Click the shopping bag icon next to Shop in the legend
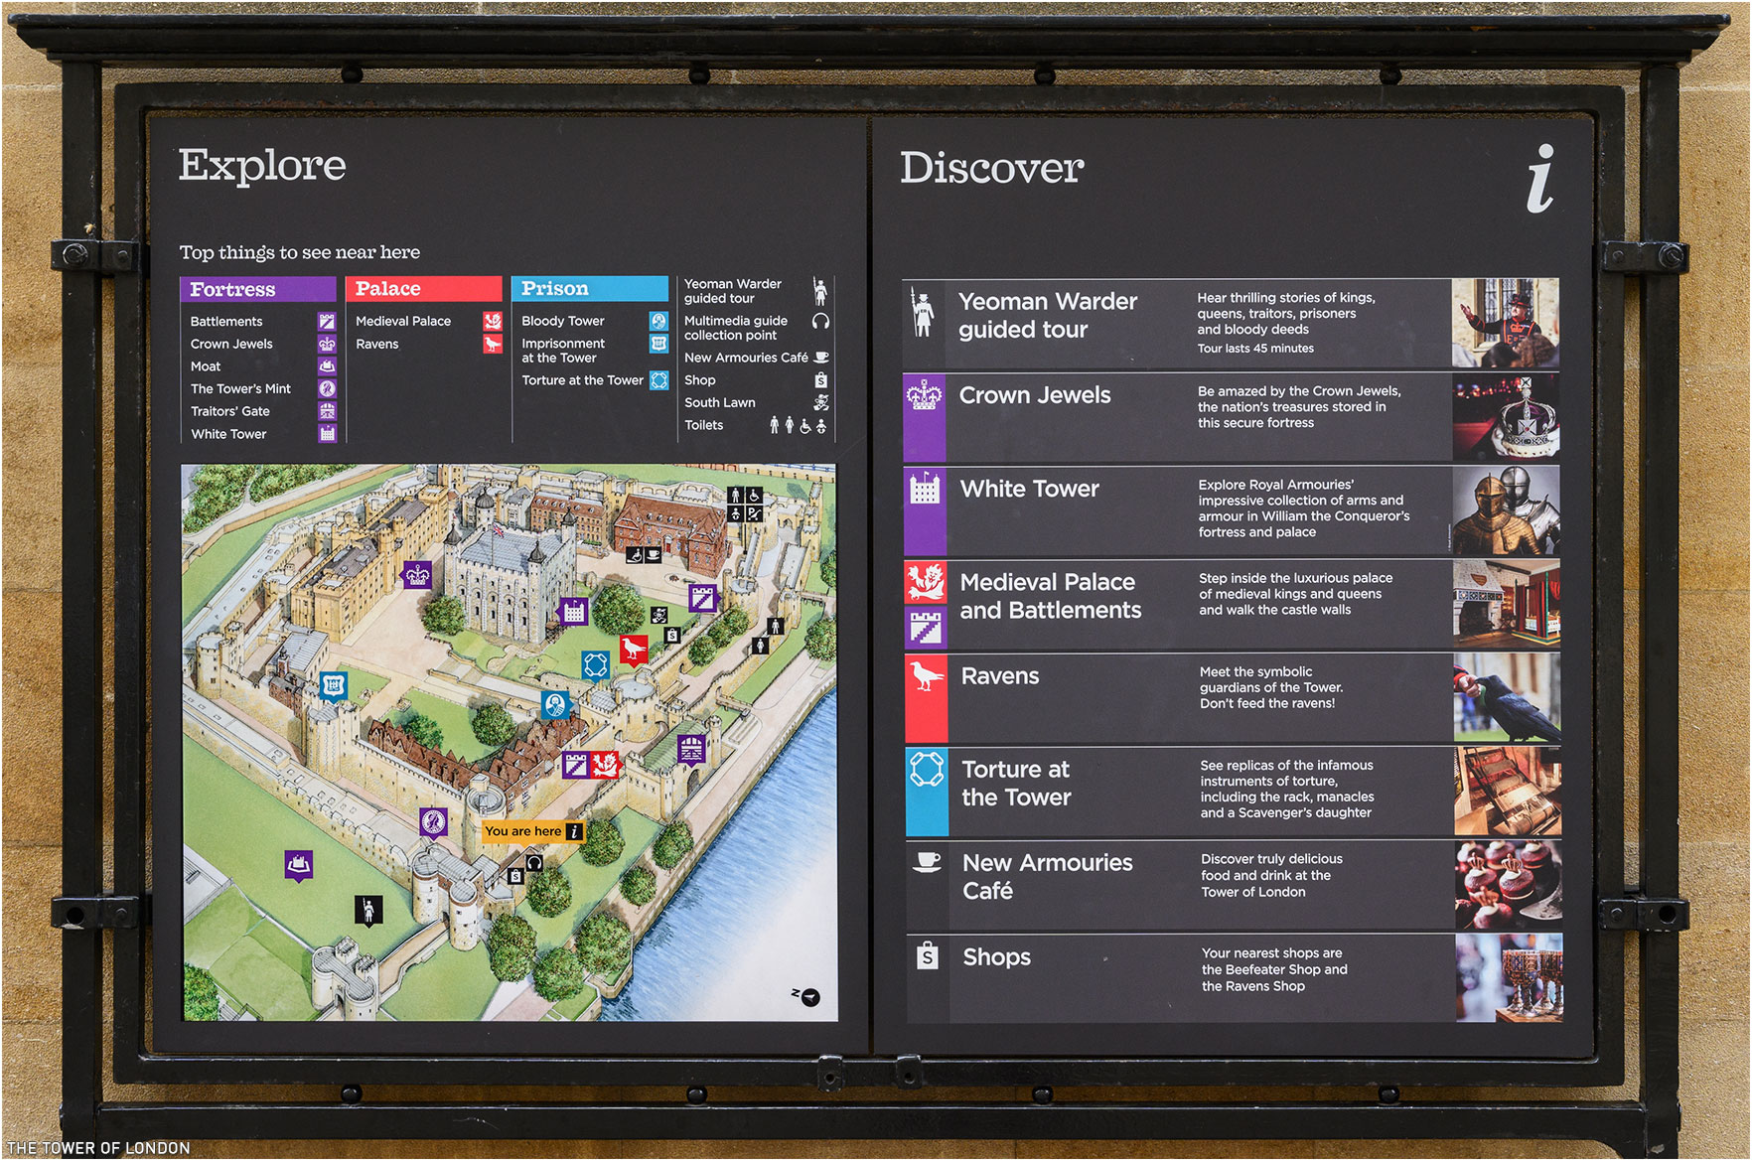Screen dimensions: 1752x1161 coord(821,380)
